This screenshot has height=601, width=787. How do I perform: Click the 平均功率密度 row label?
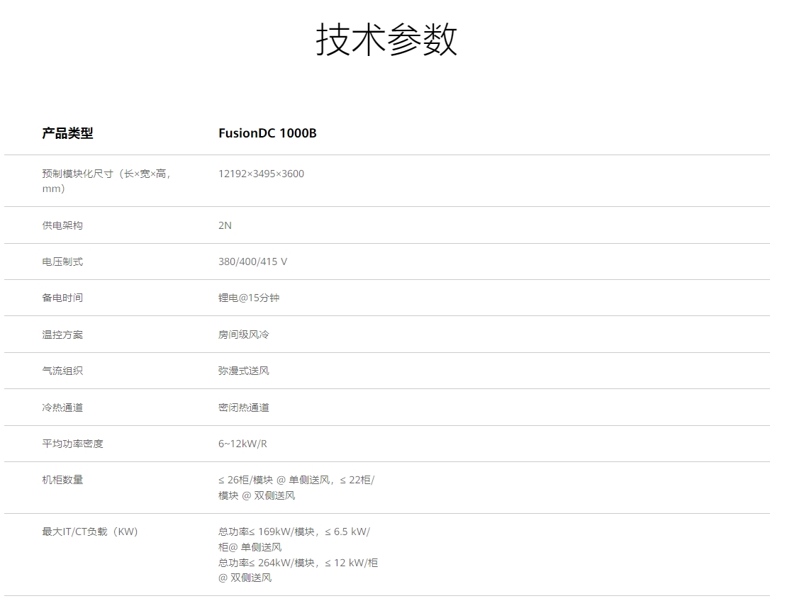[72, 444]
